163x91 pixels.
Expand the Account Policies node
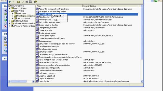click(9, 8)
